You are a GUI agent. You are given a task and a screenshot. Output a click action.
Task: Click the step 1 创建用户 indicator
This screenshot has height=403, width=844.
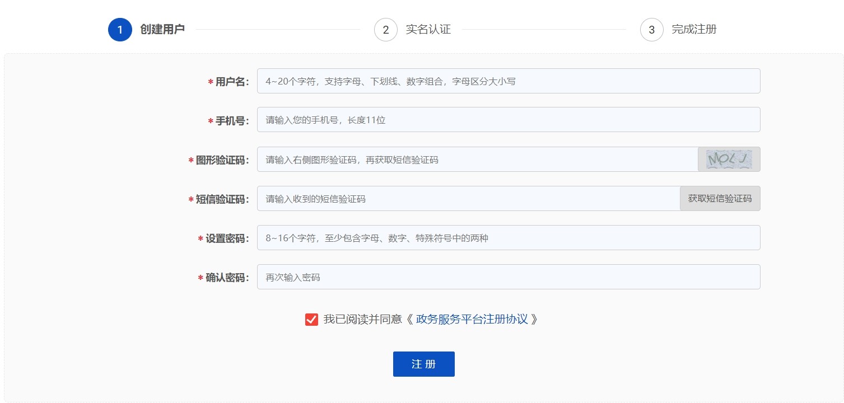click(x=119, y=30)
